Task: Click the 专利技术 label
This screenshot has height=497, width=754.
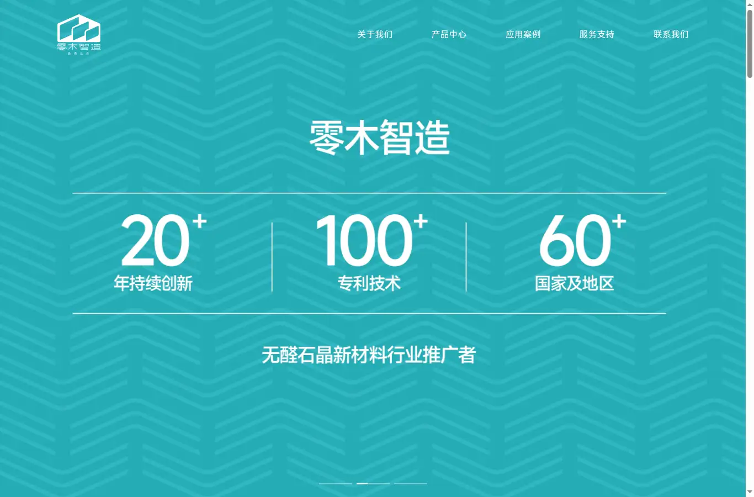Action: pyautogui.click(x=369, y=283)
